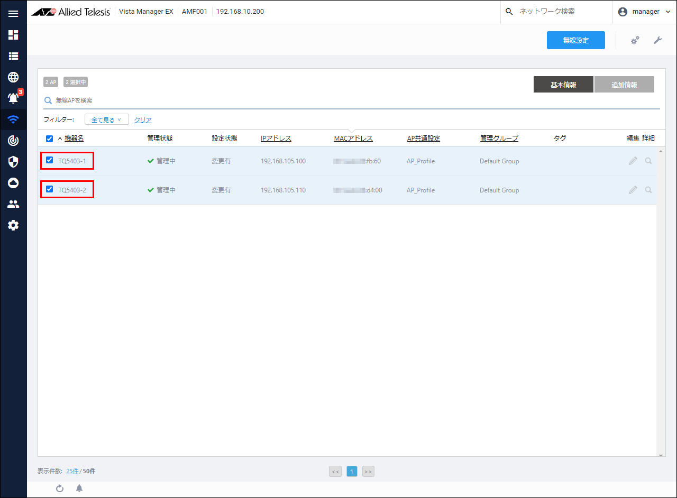The width and height of the screenshot is (677, 498).
Task: Switch to the 基本情報 tab
Action: pos(563,85)
